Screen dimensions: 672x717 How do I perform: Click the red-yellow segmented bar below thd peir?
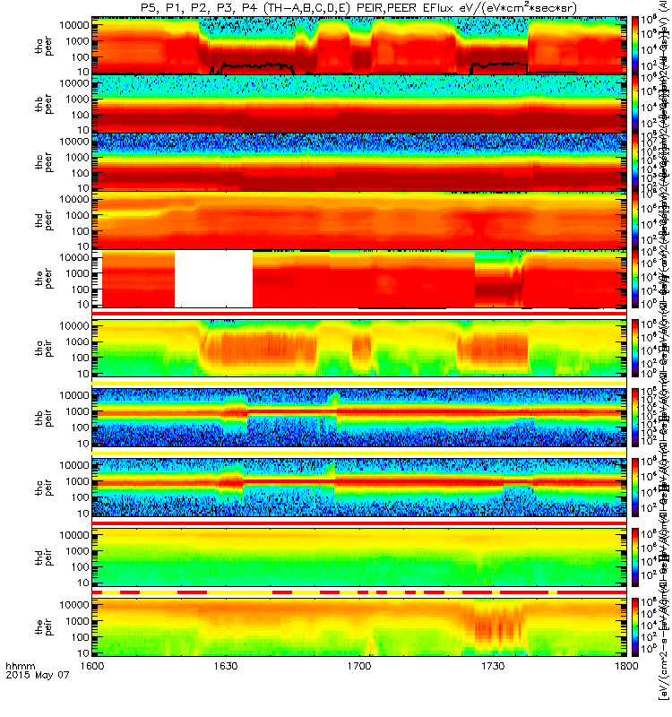359,592
